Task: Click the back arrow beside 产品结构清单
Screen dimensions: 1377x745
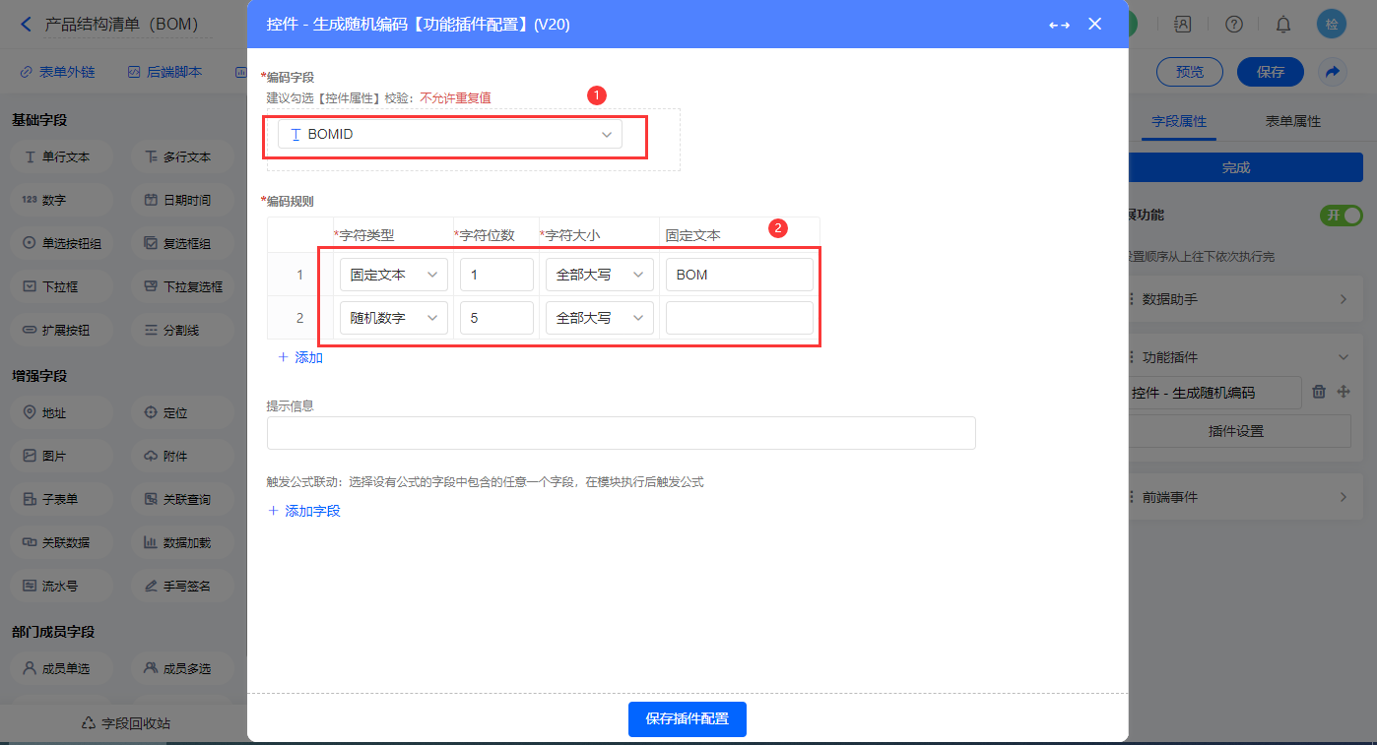Action: [x=26, y=25]
